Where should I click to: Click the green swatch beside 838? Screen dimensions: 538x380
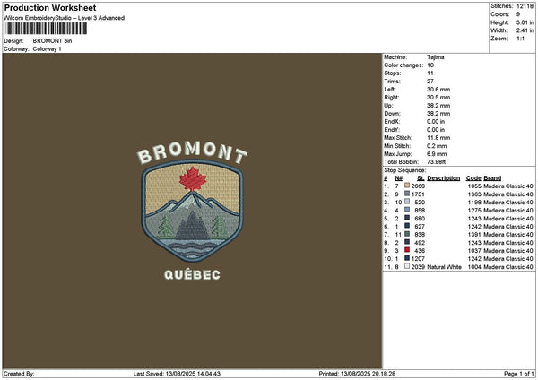tap(407, 234)
